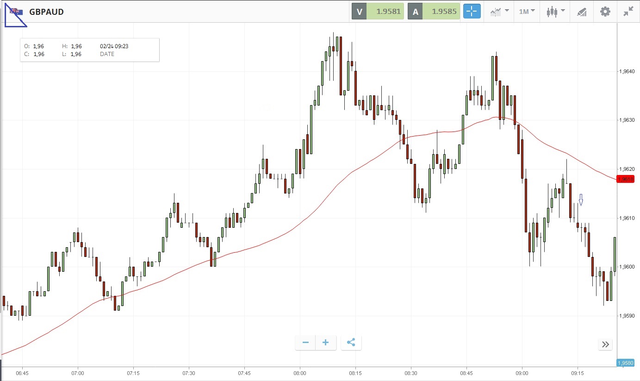This screenshot has width=640, height=381.
Task: Click the small down-arrow marker on chart
Action: pyautogui.click(x=581, y=200)
